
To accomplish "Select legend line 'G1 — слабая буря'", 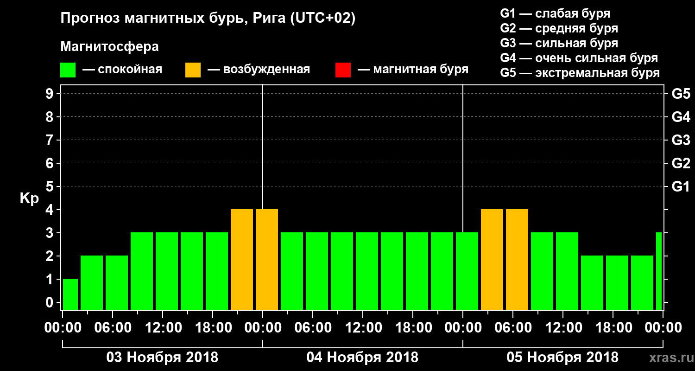I will click(x=555, y=13).
